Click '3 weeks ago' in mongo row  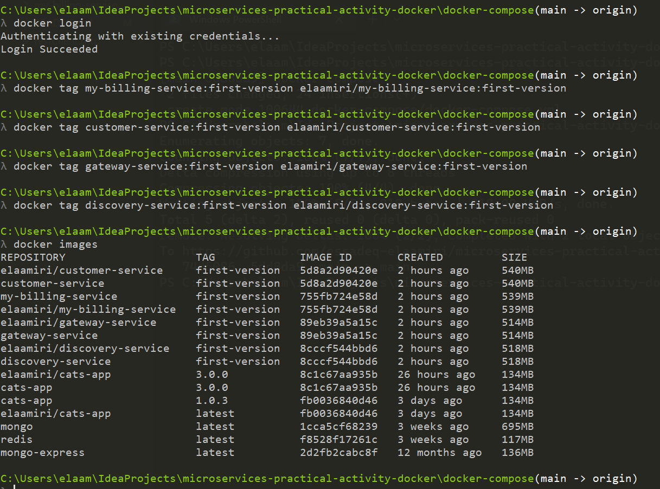coord(433,427)
